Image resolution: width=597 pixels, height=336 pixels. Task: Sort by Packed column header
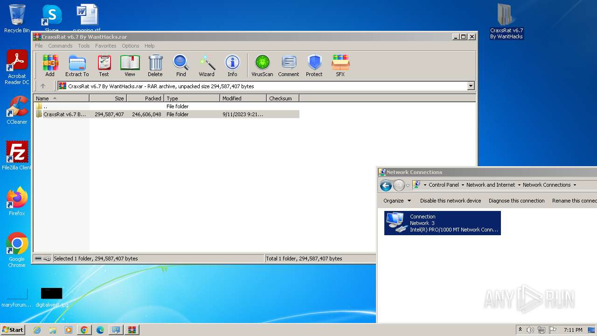point(145,98)
